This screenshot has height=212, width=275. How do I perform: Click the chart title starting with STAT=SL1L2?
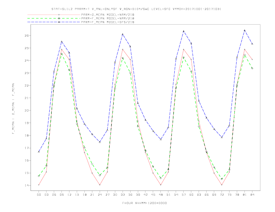pos(136,9)
